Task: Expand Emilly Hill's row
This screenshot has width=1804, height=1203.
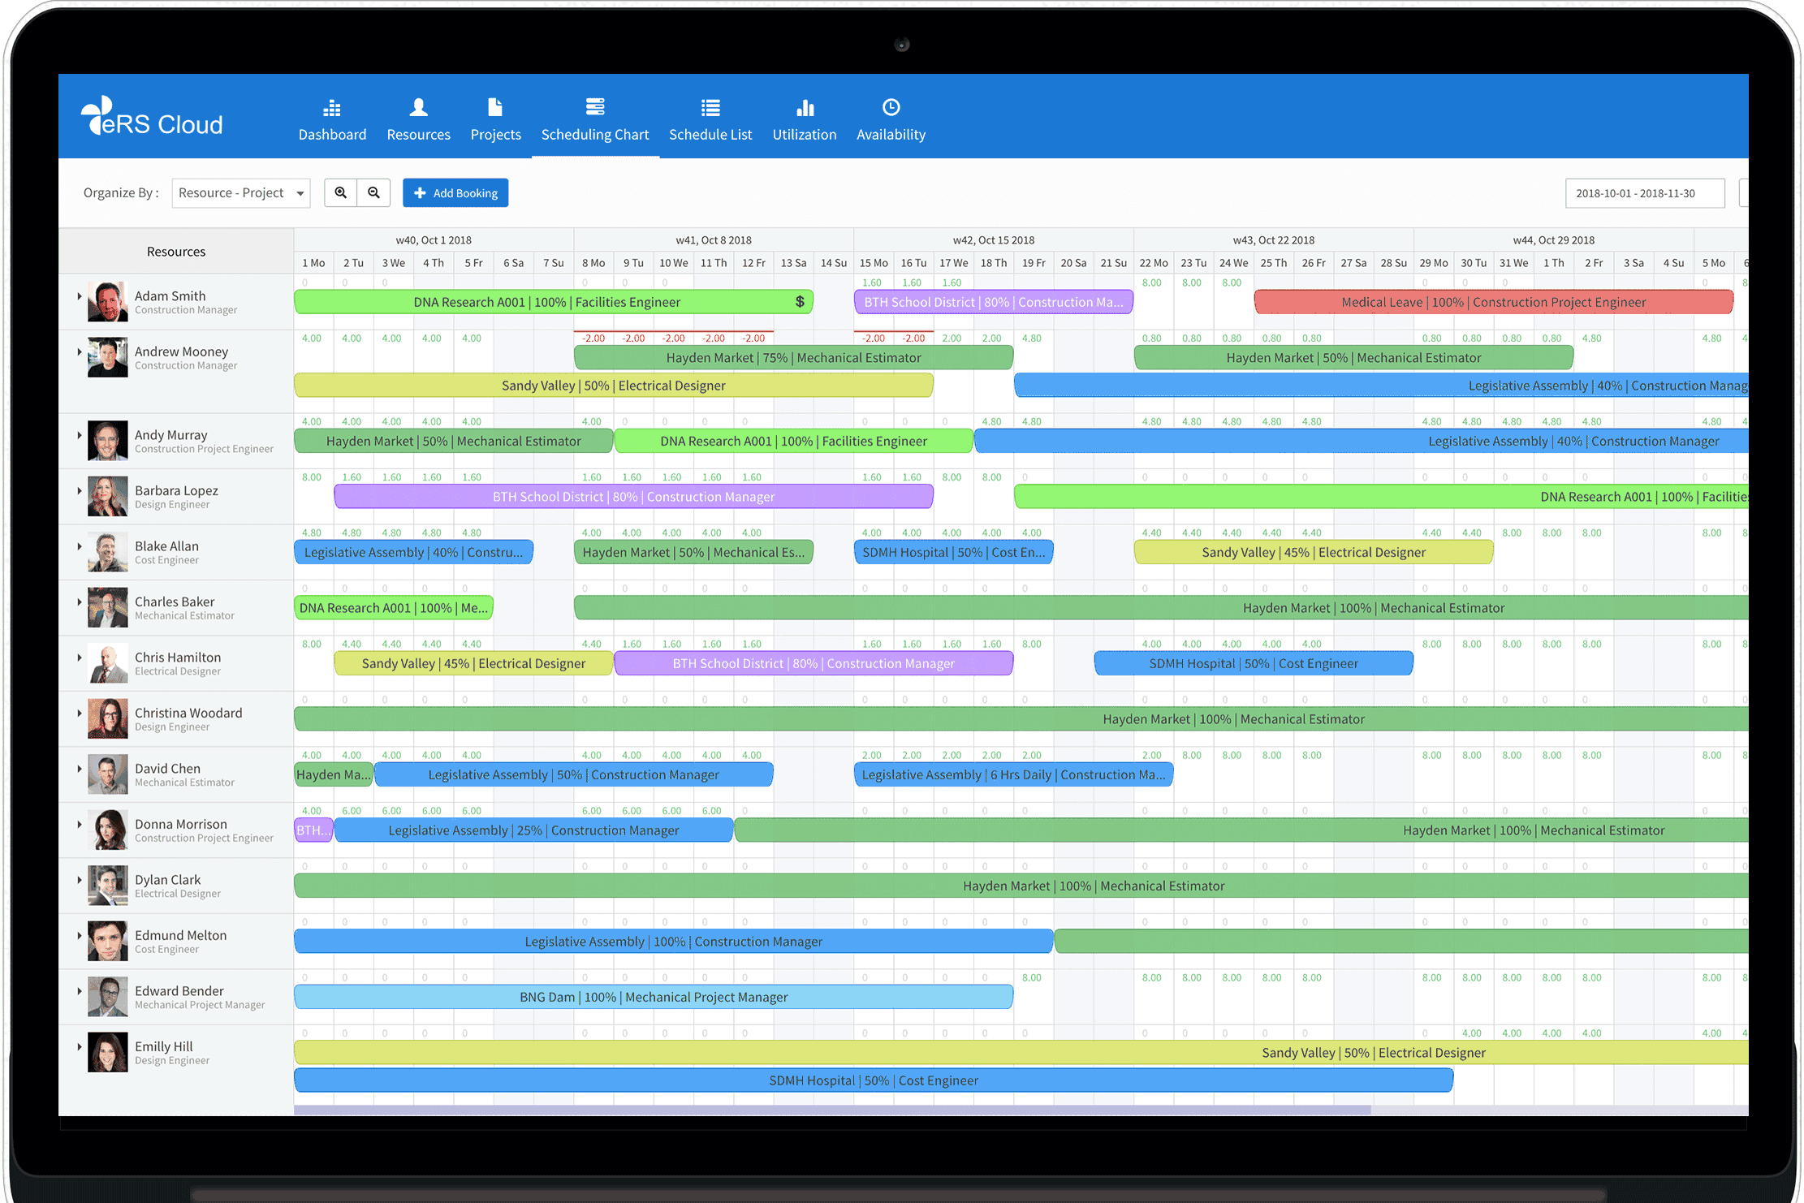Action: coord(80,1046)
